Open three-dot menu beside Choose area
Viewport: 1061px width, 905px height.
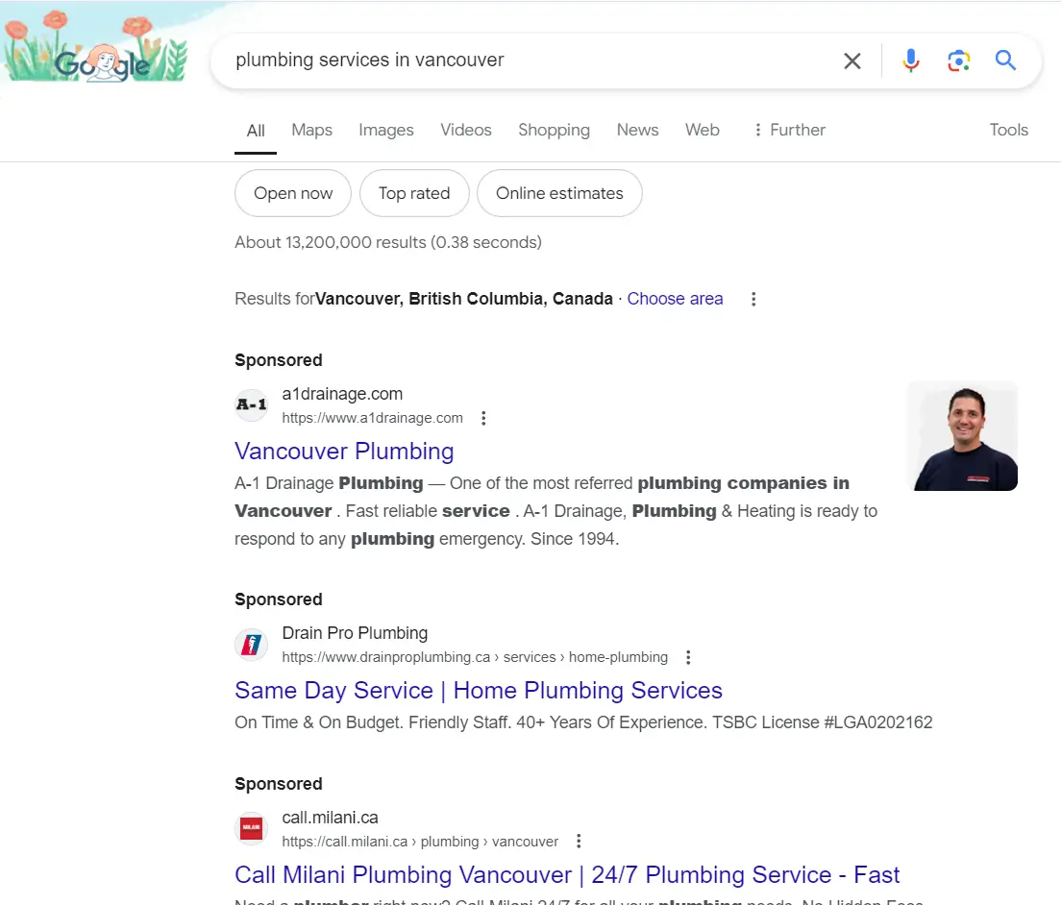[753, 299]
